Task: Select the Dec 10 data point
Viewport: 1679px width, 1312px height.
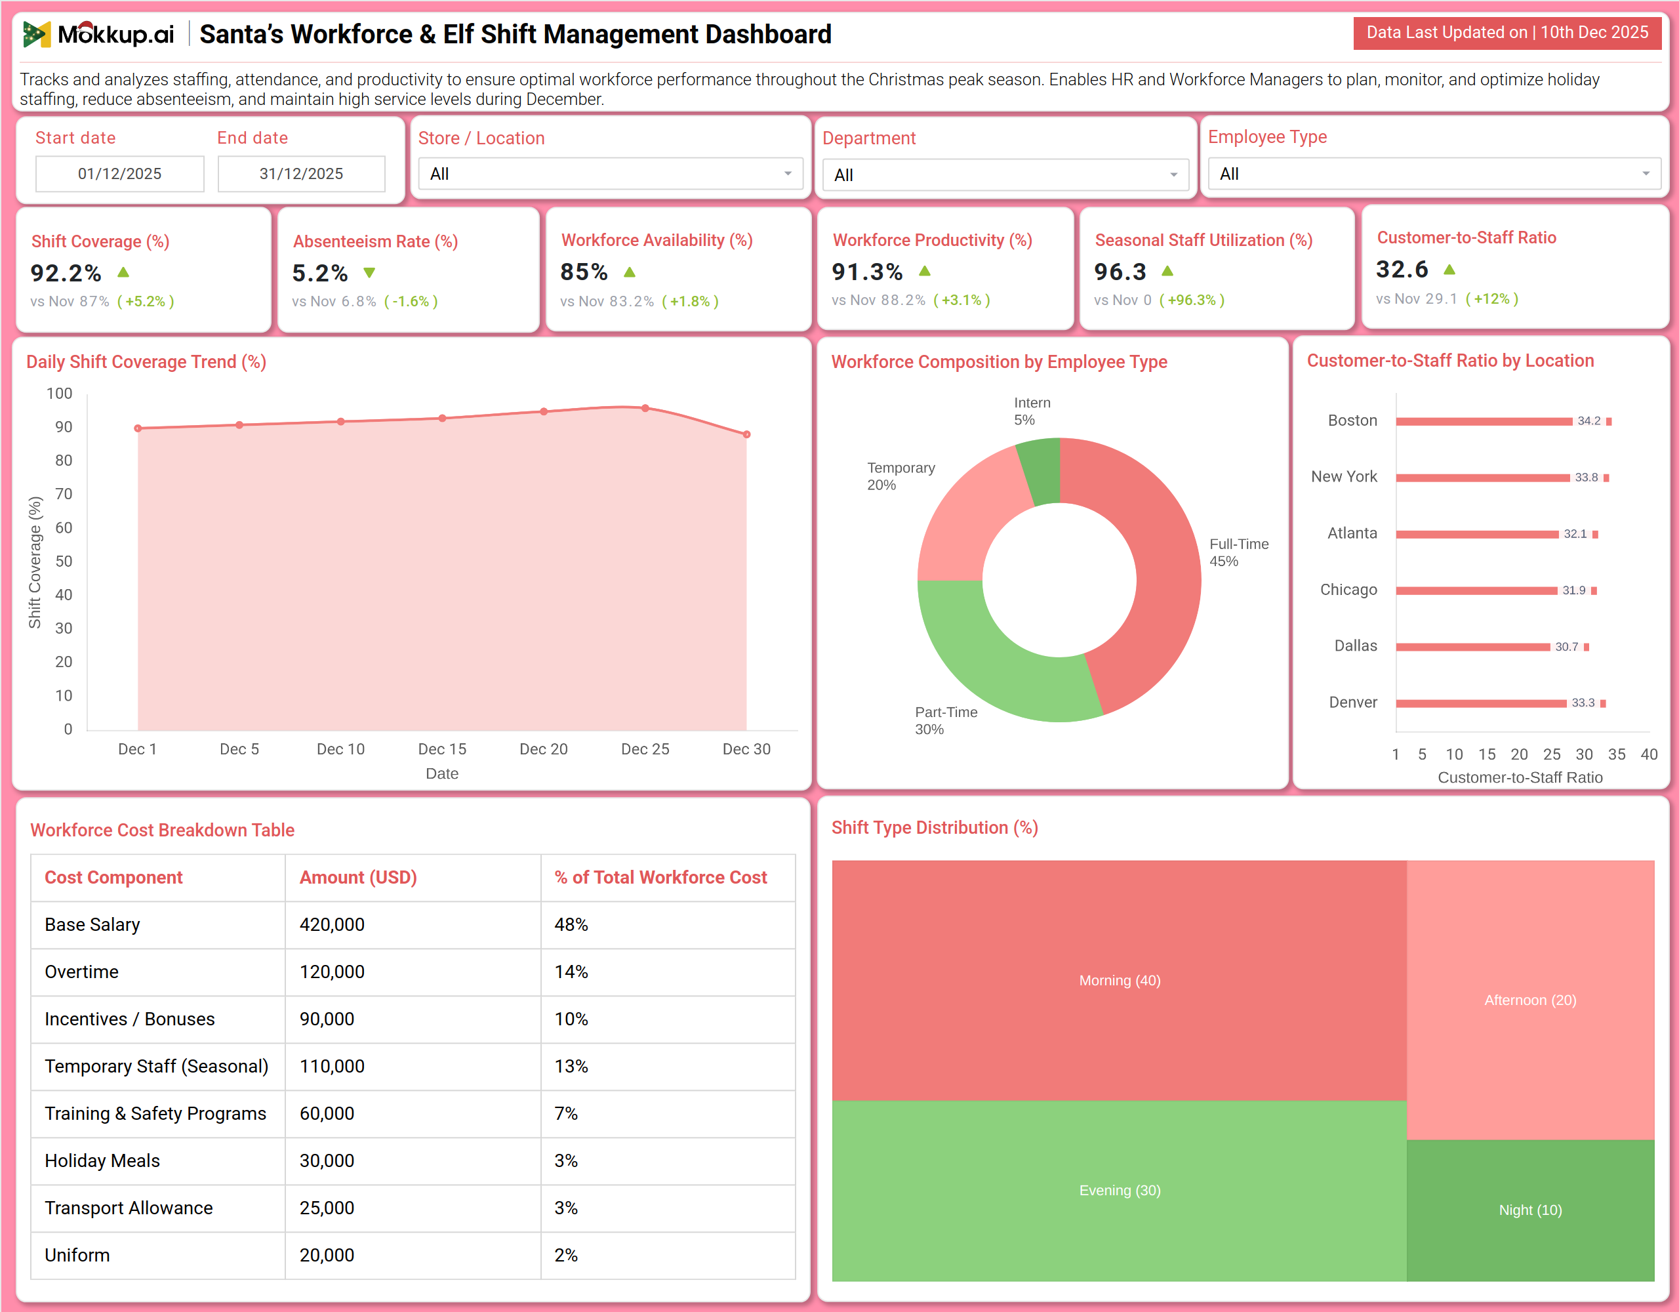Action: [340, 421]
